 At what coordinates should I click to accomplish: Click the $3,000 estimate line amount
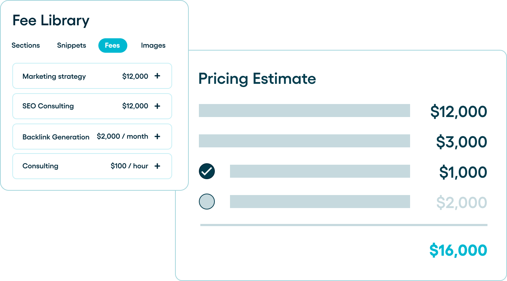461,142
